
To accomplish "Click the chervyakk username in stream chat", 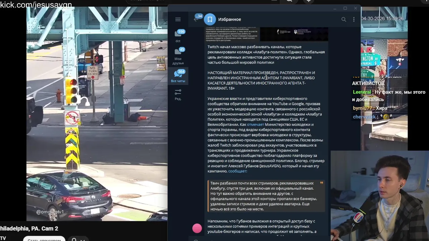I will tap(364, 117).
